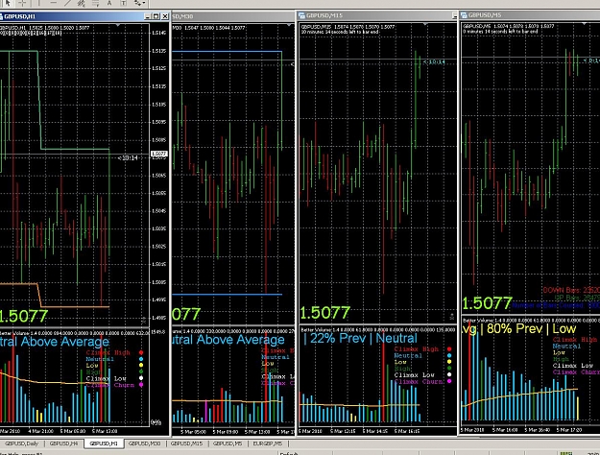Click the '<10:14' timer label in H1 chart
600x455 pixels.
(128, 157)
